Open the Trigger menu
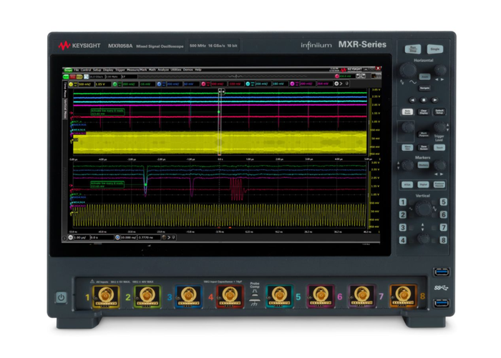501x358 pixels. [120, 69]
